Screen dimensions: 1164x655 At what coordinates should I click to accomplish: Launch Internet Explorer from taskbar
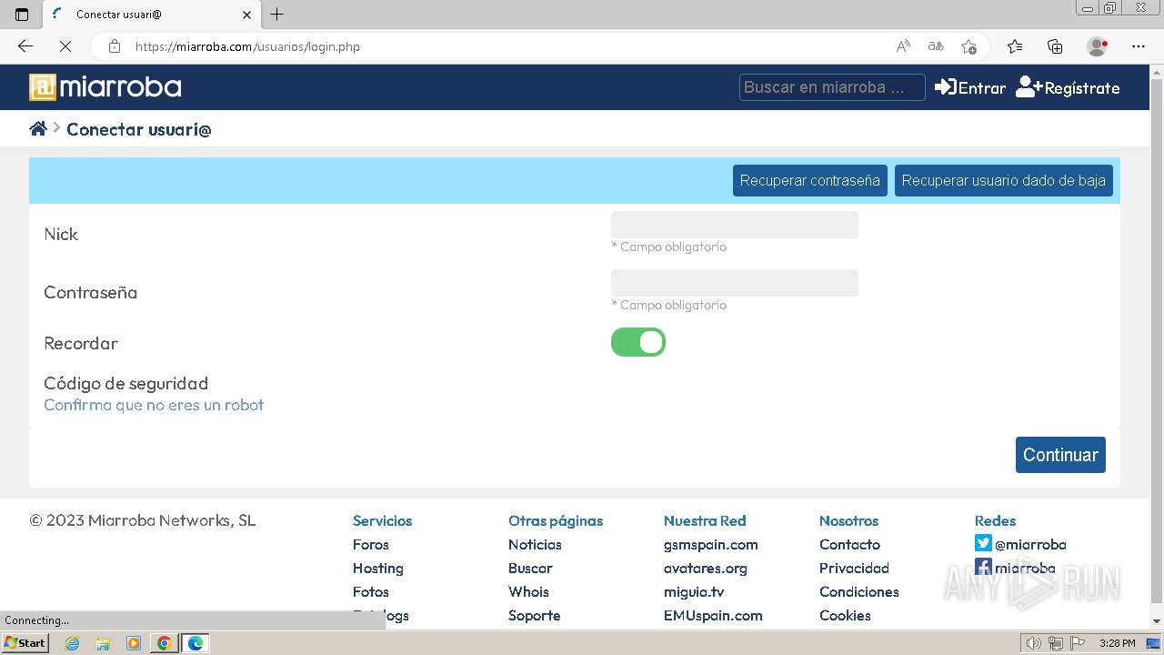pyautogui.click(x=73, y=643)
